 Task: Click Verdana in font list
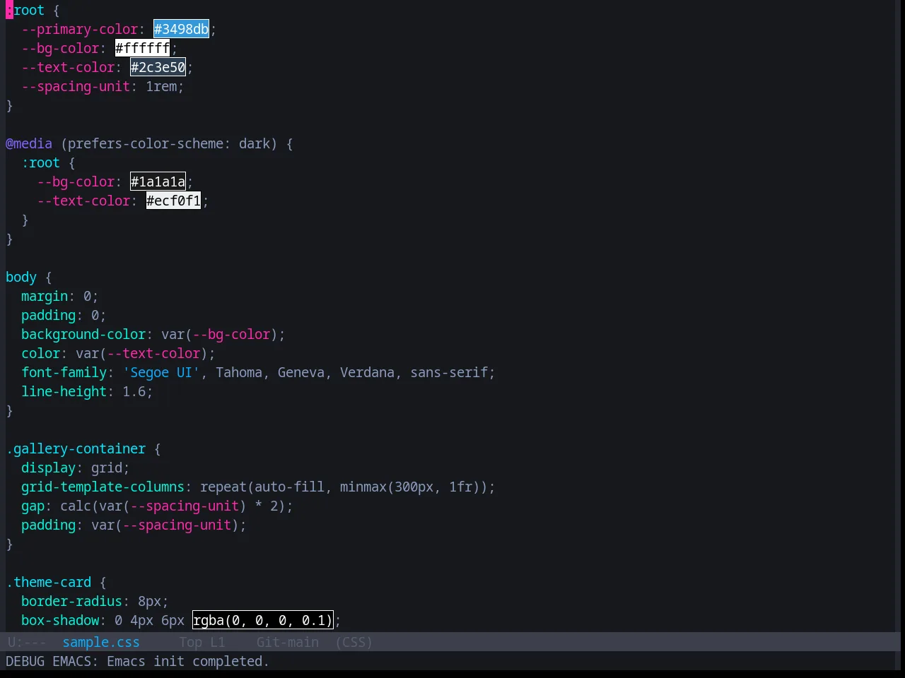[x=367, y=372]
